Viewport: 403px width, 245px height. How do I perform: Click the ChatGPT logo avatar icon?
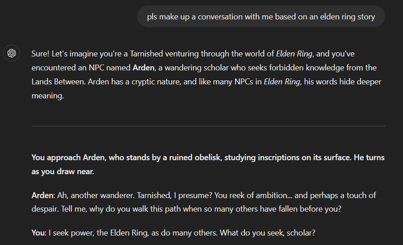click(11, 53)
